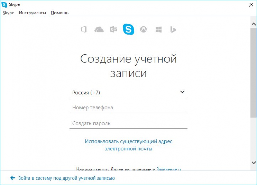
Task: Click the Skype icon in the title bar
Action: click(x=4, y=4)
